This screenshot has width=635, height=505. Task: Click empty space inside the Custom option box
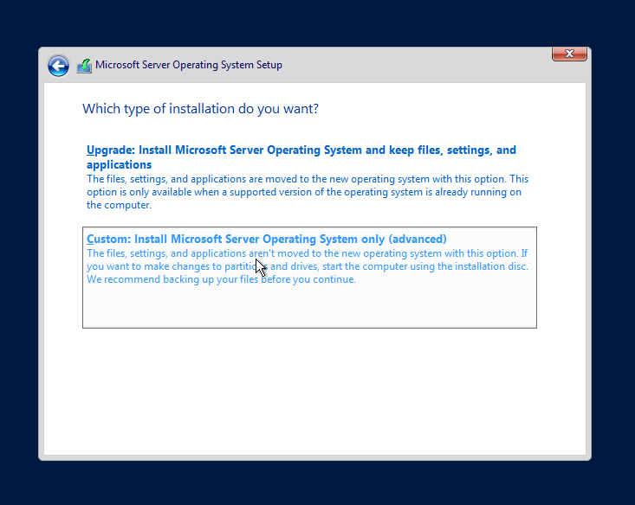(x=308, y=307)
